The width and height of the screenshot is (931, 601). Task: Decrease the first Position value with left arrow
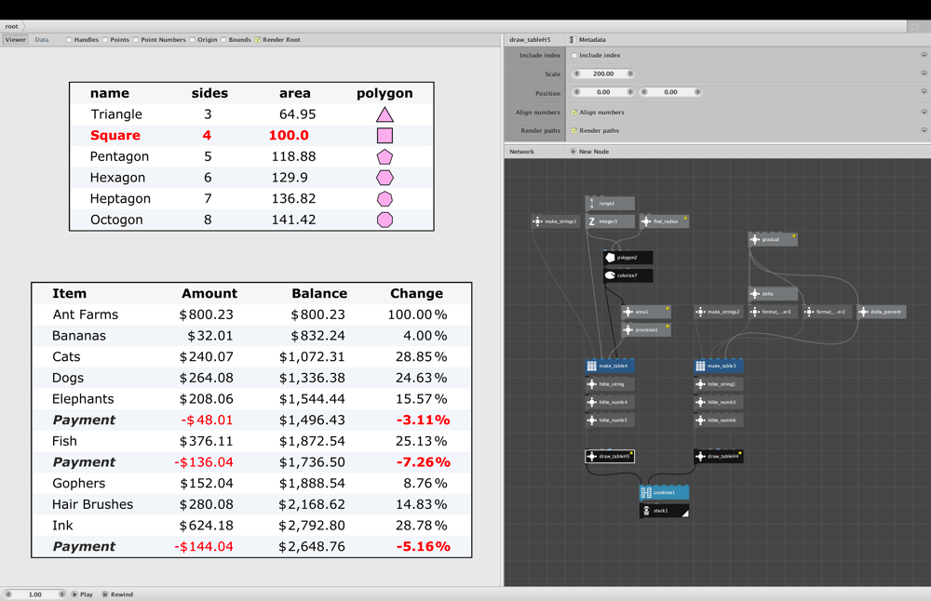(x=576, y=92)
